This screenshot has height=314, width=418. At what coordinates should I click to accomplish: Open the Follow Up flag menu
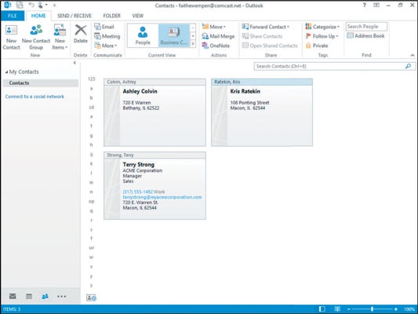[x=322, y=36]
